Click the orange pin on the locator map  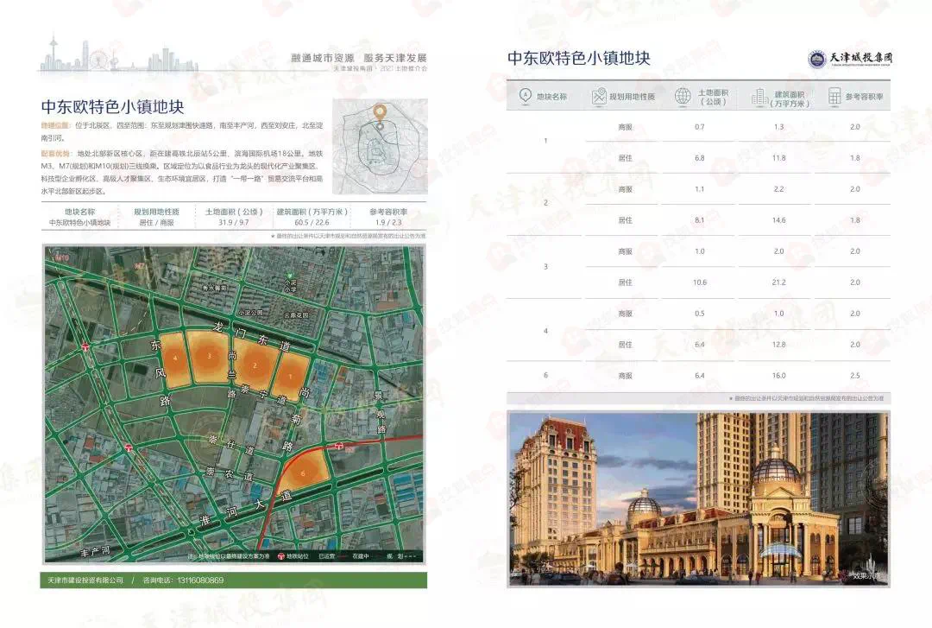click(379, 113)
